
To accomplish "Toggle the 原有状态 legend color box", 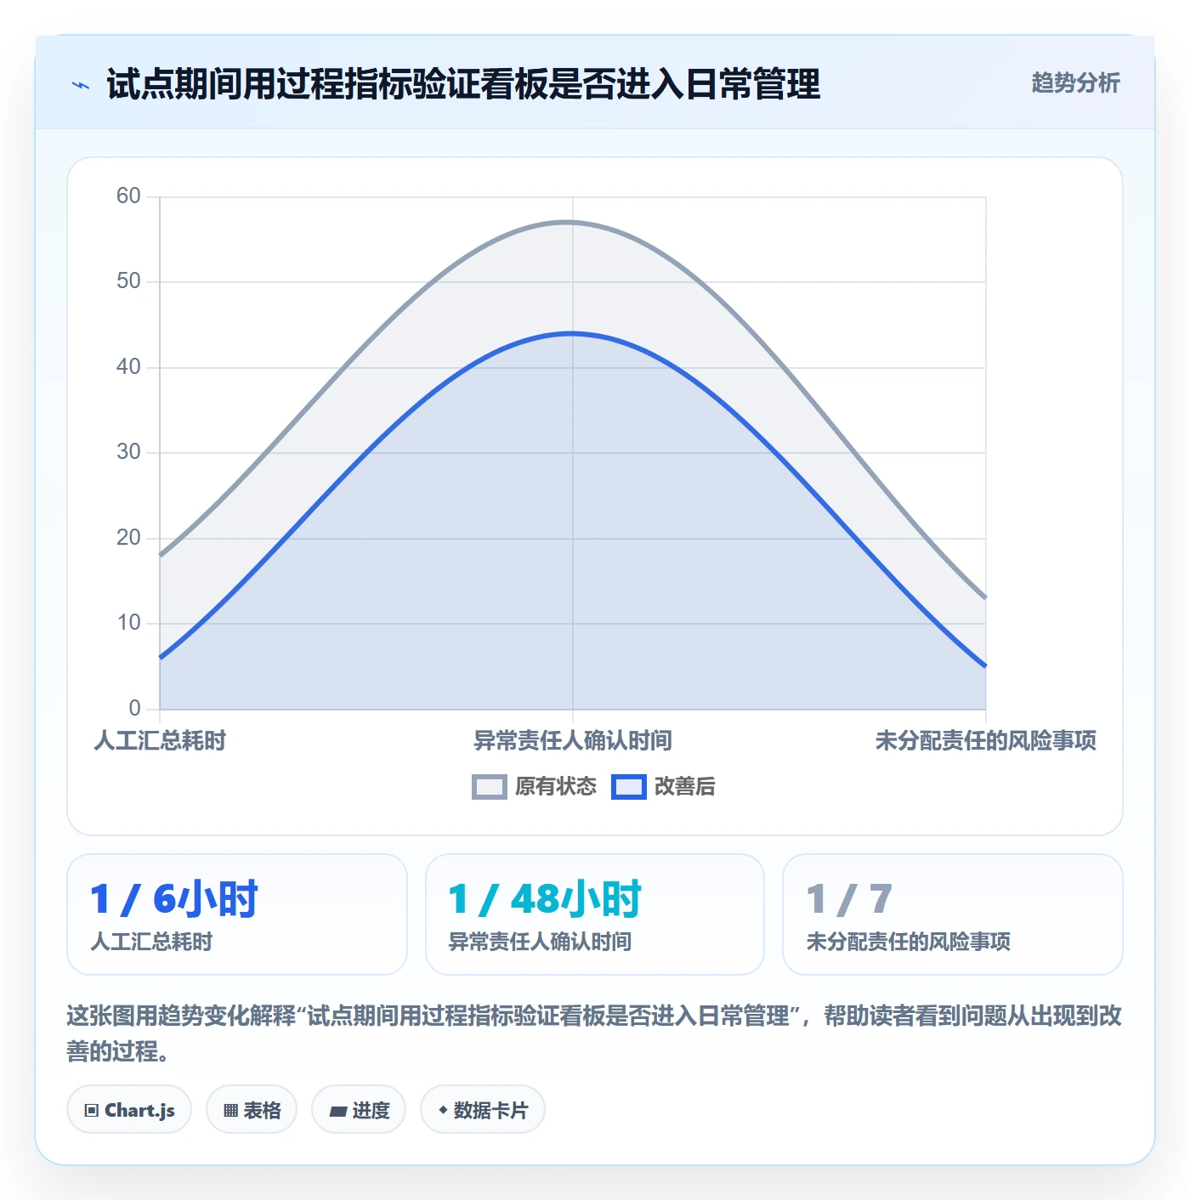I will tap(489, 787).
